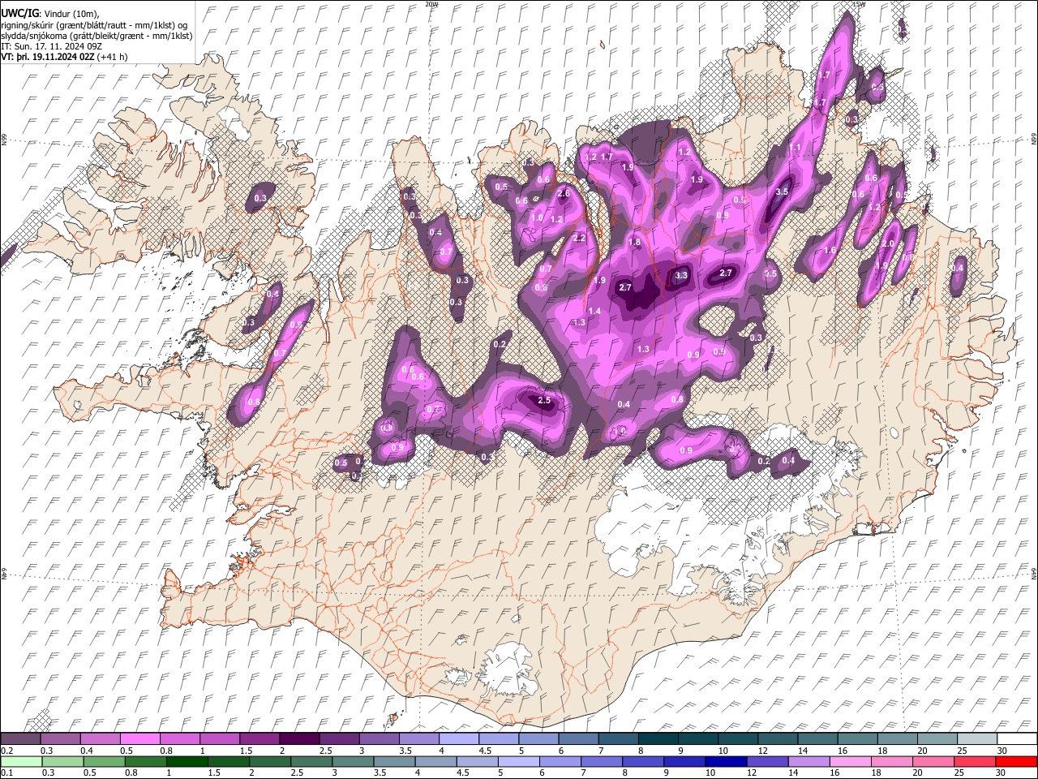Click the dark teal 8–9 swatch on the top scale

click(657, 739)
